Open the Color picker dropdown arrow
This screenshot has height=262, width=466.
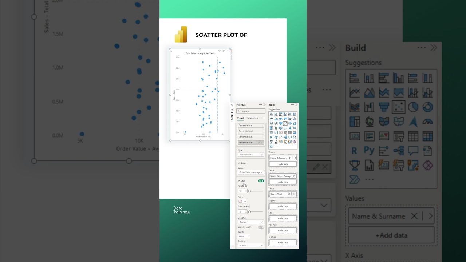point(245,201)
